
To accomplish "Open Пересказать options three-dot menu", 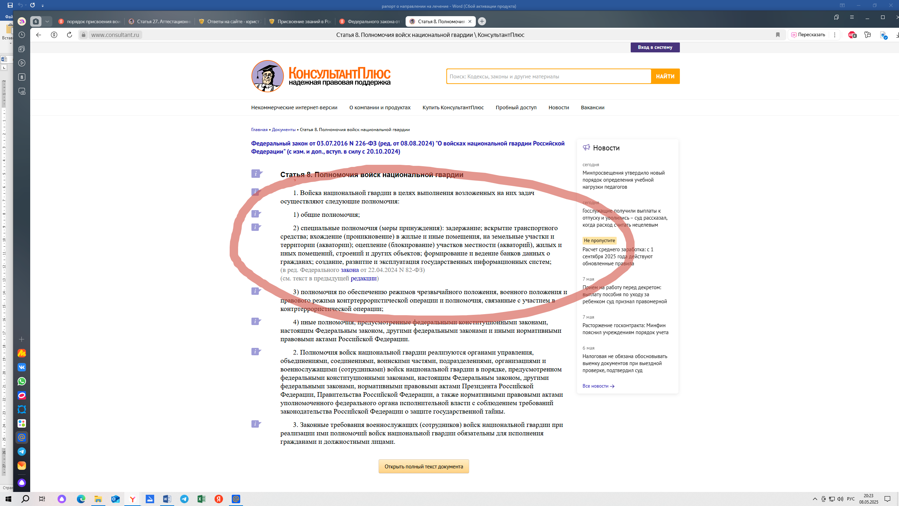I will (x=835, y=35).
